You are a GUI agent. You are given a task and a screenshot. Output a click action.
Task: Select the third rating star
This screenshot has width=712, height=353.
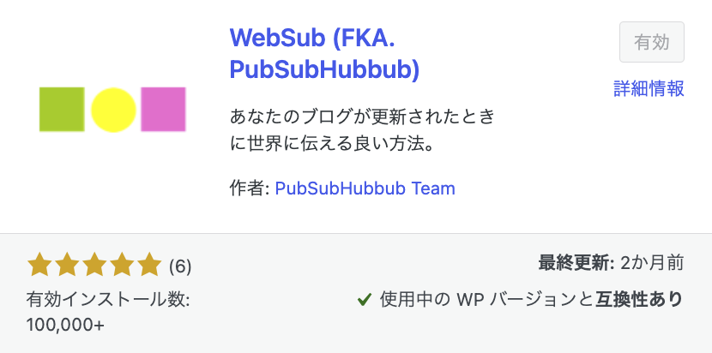pos(94,266)
